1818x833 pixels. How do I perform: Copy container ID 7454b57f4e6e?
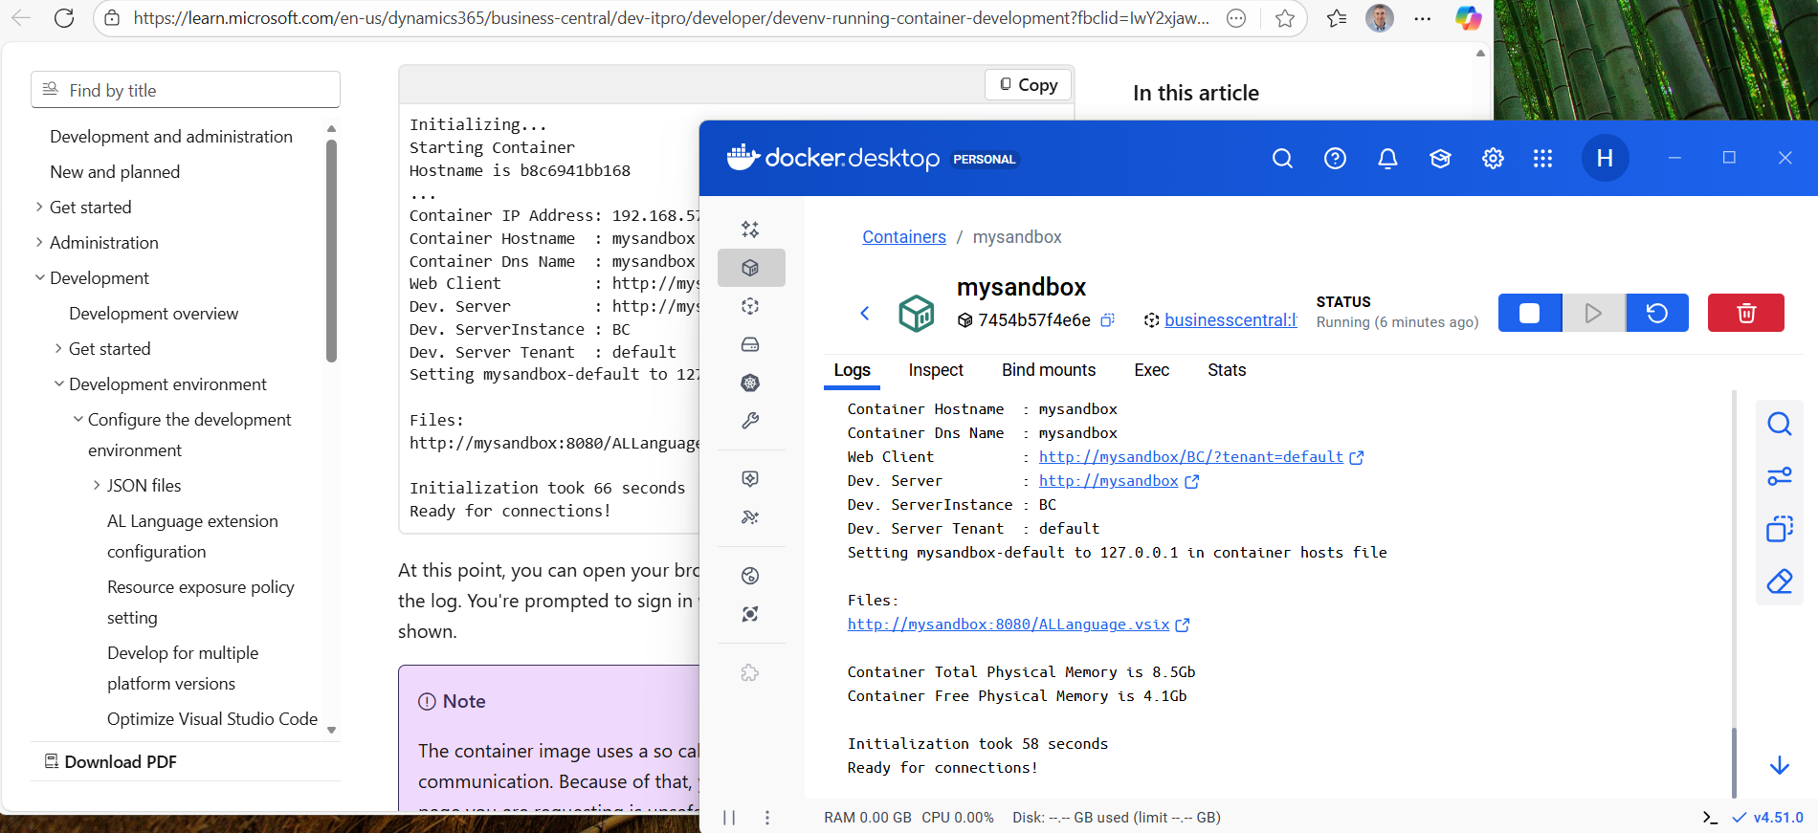pos(1107,320)
